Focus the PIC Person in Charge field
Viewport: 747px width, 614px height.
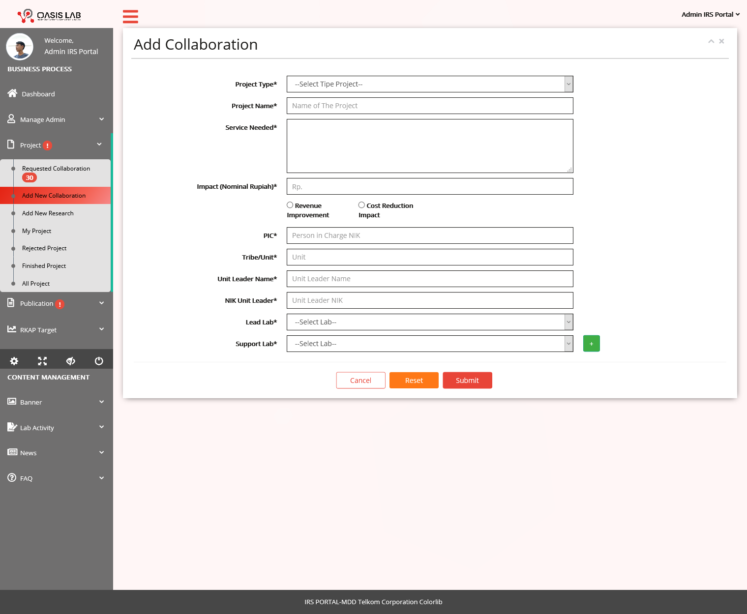430,235
